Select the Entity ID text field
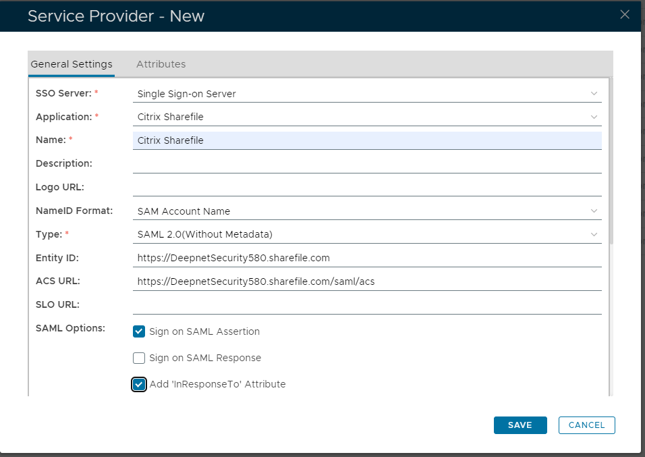The image size is (645, 457). 367,258
